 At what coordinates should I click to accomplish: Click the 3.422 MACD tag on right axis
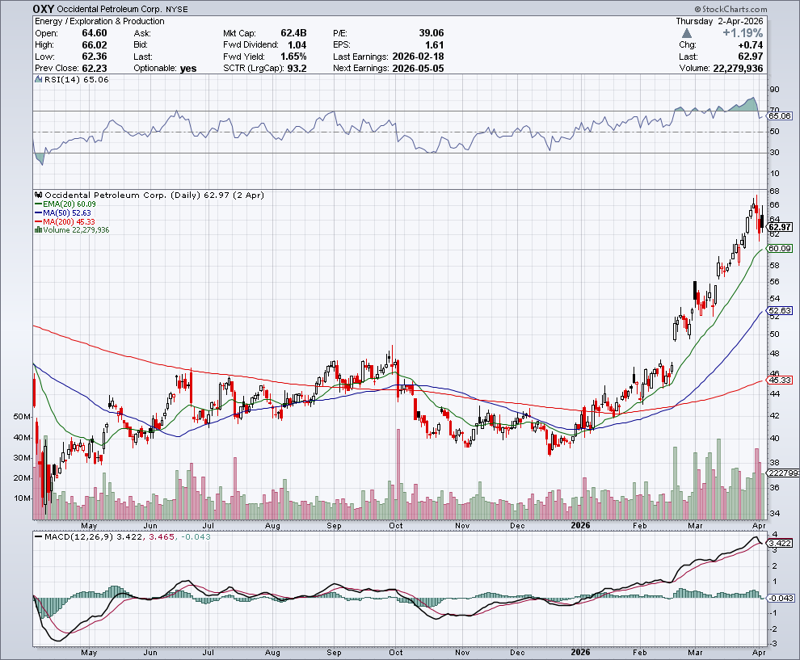pyautogui.click(x=780, y=543)
